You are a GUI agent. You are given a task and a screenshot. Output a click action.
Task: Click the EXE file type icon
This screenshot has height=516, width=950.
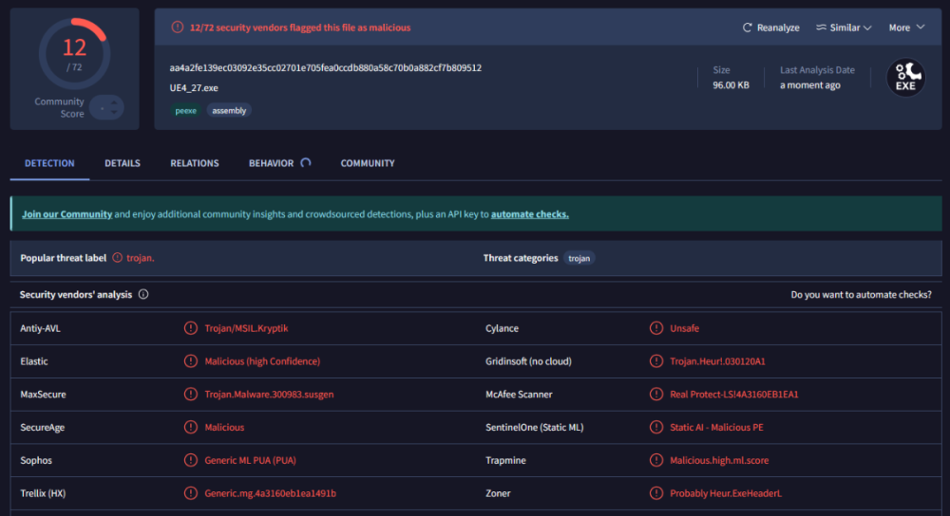[x=905, y=78]
